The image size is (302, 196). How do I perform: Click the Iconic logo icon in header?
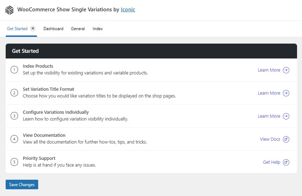(10, 10)
